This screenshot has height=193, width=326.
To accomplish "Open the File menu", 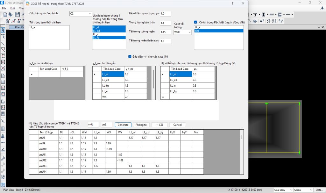I will click(4, 8).
